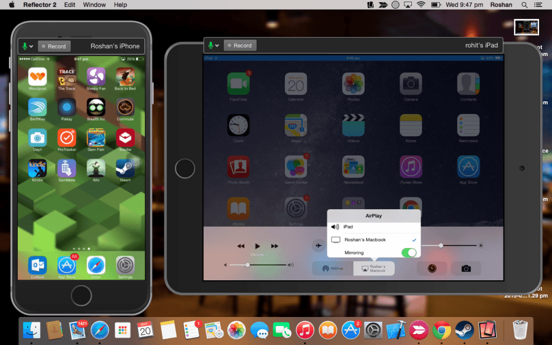Tap the FaceTime icon on iPad
552x345 pixels.
point(238,84)
